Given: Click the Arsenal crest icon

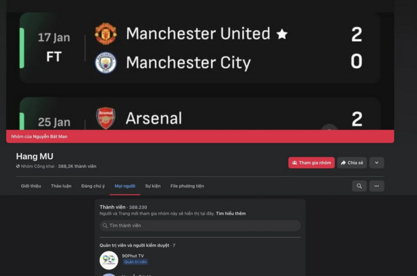Looking at the screenshot, I should click(x=105, y=118).
